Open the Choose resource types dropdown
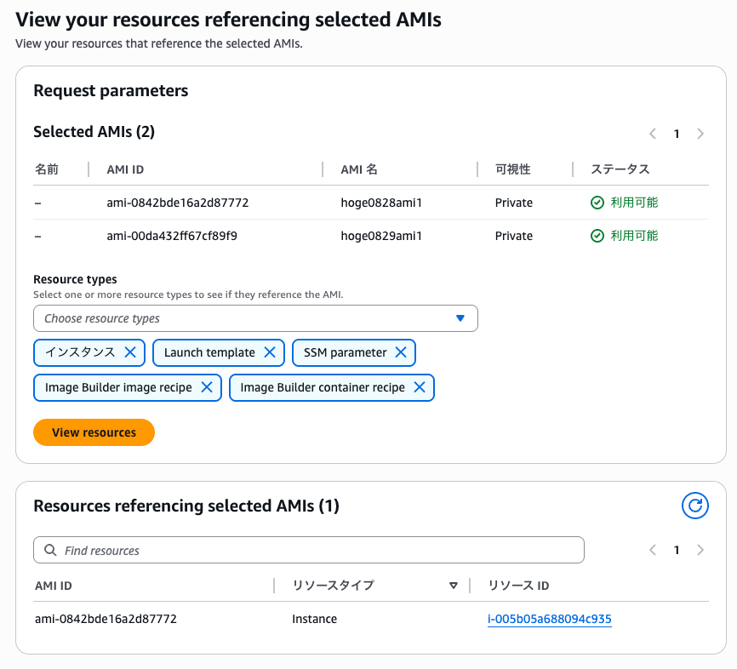Screen dimensions: 737x669 pyautogui.click(x=255, y=318)
